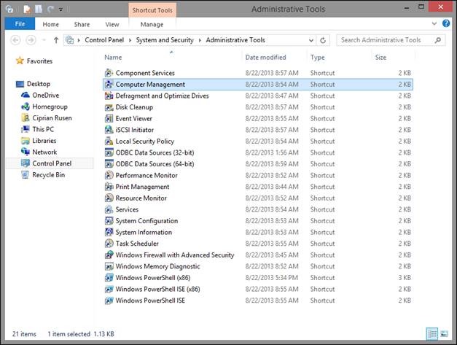This screenshot has height=345, width=457.
Task: Click the last Windows PowerShell ISE icon
Action: [109, 301]
